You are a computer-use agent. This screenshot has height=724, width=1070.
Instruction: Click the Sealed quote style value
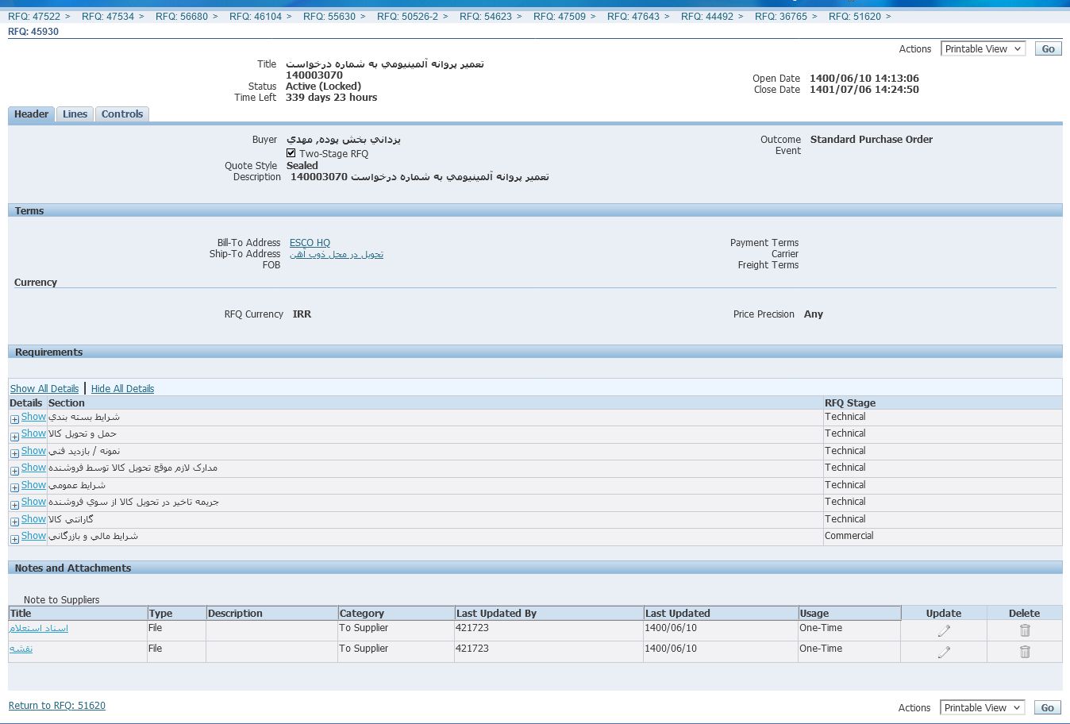302,166
